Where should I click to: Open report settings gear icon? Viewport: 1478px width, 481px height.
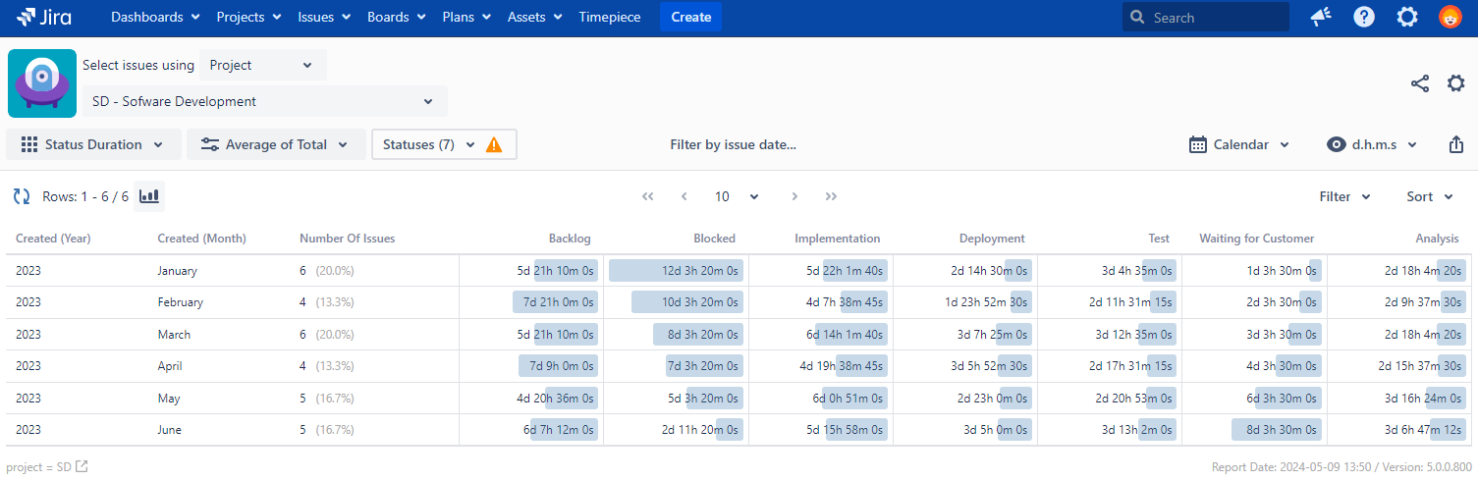[x=1455, y=83]
